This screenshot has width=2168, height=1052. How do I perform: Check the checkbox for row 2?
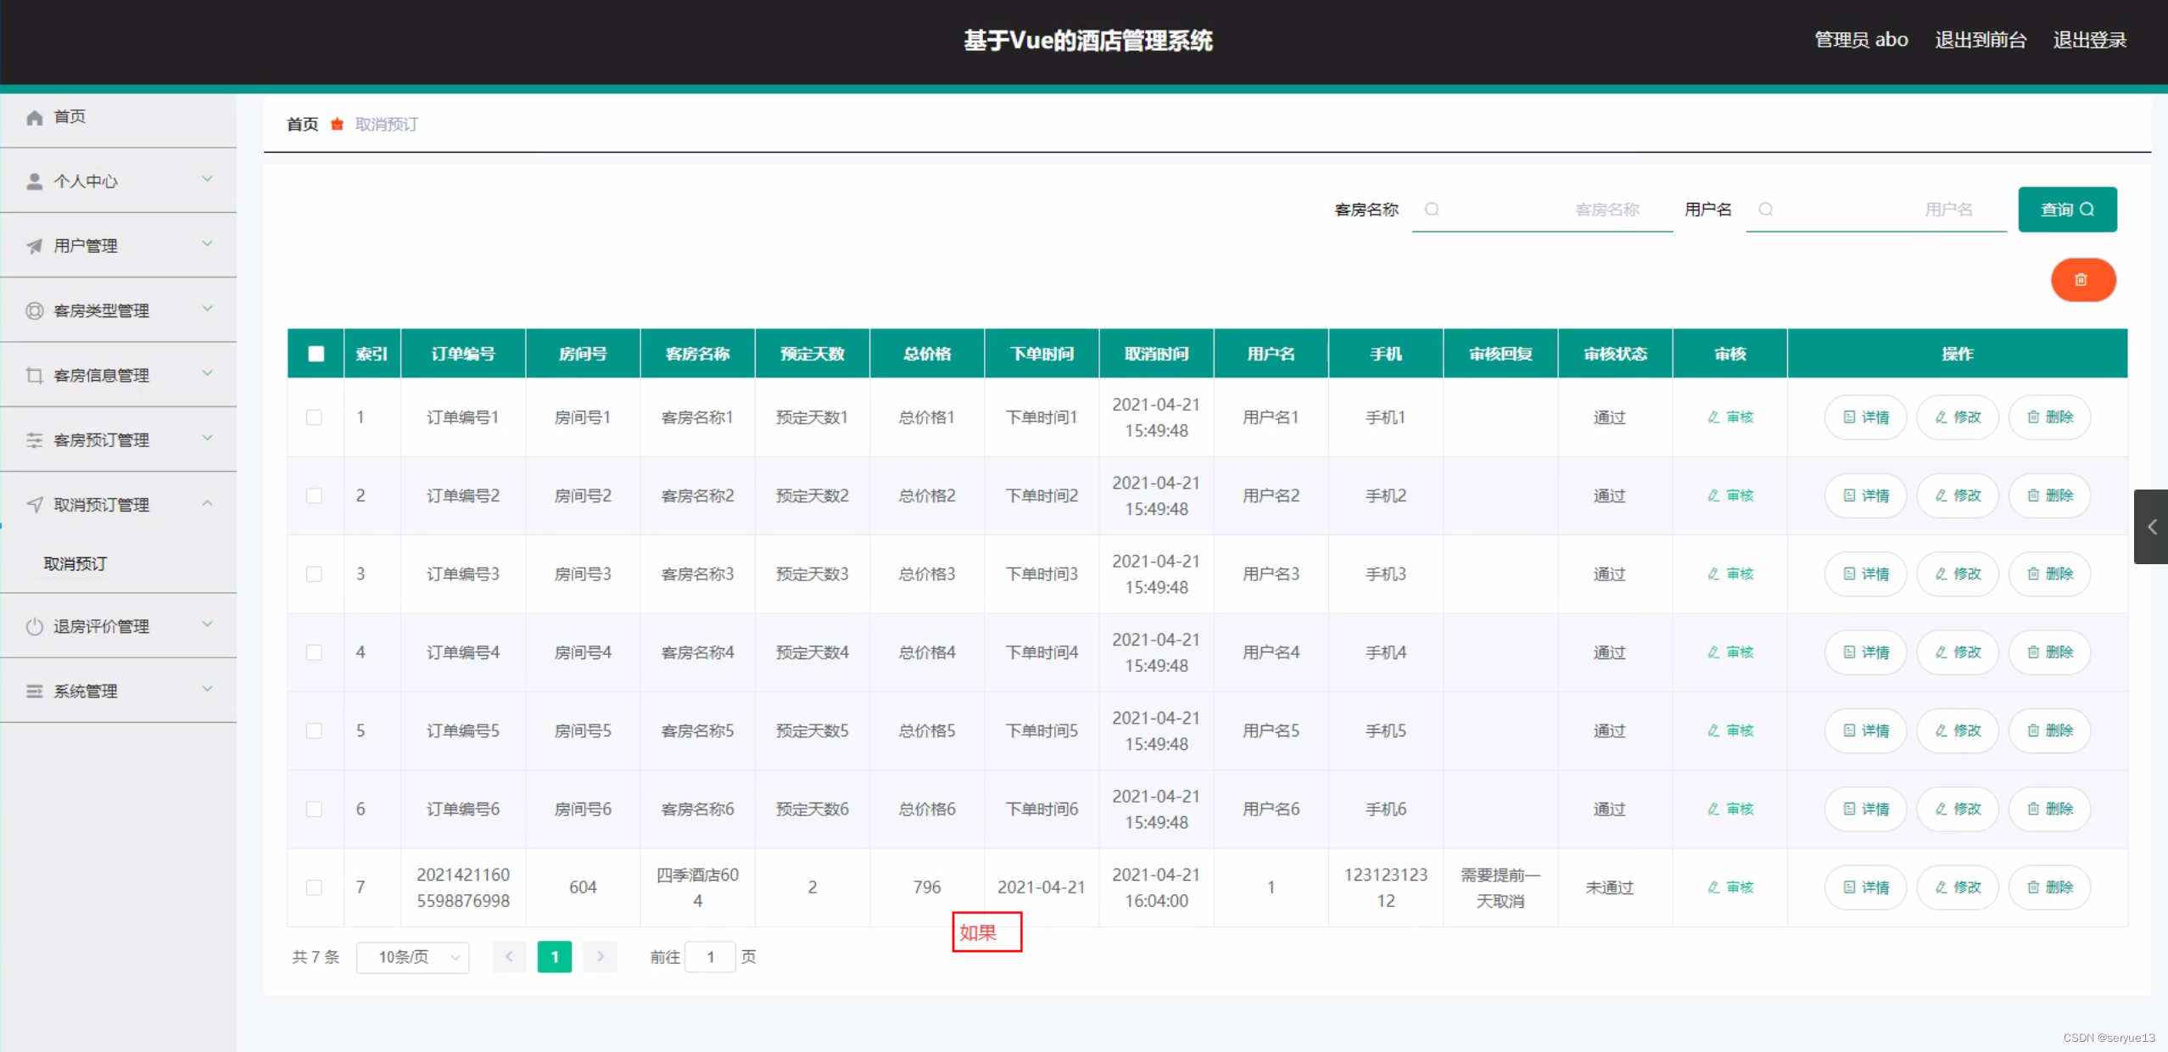click(314, 495)
